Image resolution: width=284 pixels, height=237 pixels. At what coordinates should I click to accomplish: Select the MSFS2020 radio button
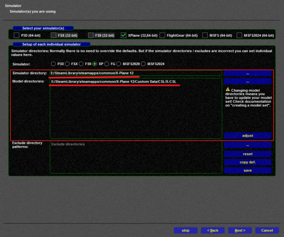coord(119,64)
